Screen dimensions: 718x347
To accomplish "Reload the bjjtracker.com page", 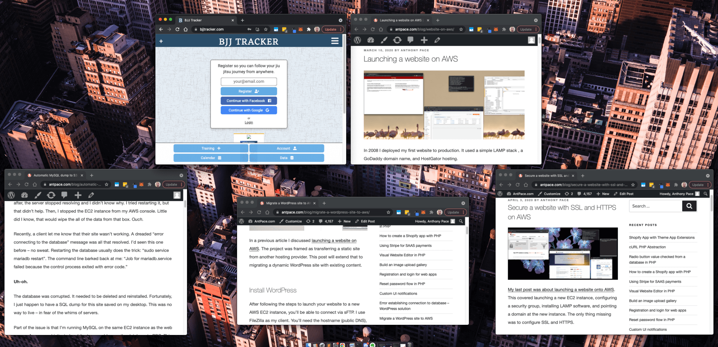I will 177,29.
